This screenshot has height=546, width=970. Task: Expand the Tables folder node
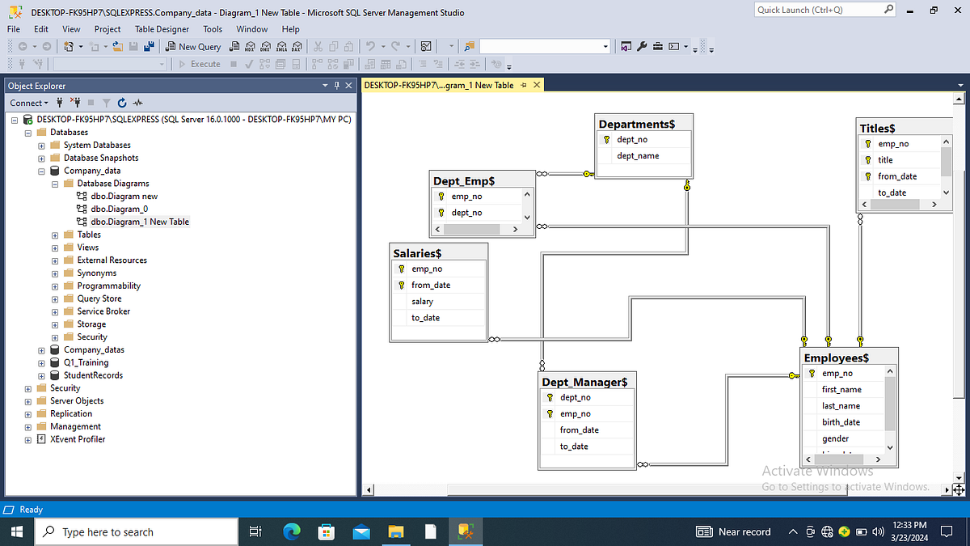tap(54, 235)
